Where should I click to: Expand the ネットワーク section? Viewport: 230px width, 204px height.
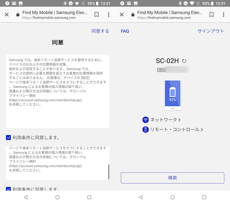pos(165,120)
